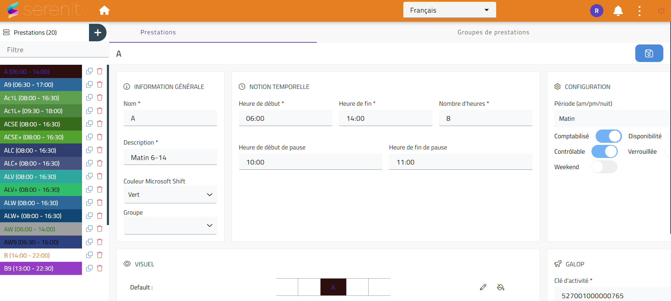Turn off the Contrôlable switch

pos(604,152)
